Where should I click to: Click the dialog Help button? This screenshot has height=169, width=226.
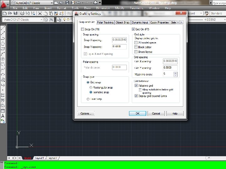[x=175, y=113]
